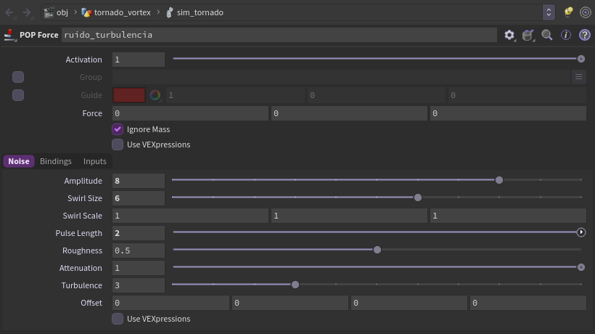Open the gear parameter settings menu
Screen dimensions: 595x334
509,35
